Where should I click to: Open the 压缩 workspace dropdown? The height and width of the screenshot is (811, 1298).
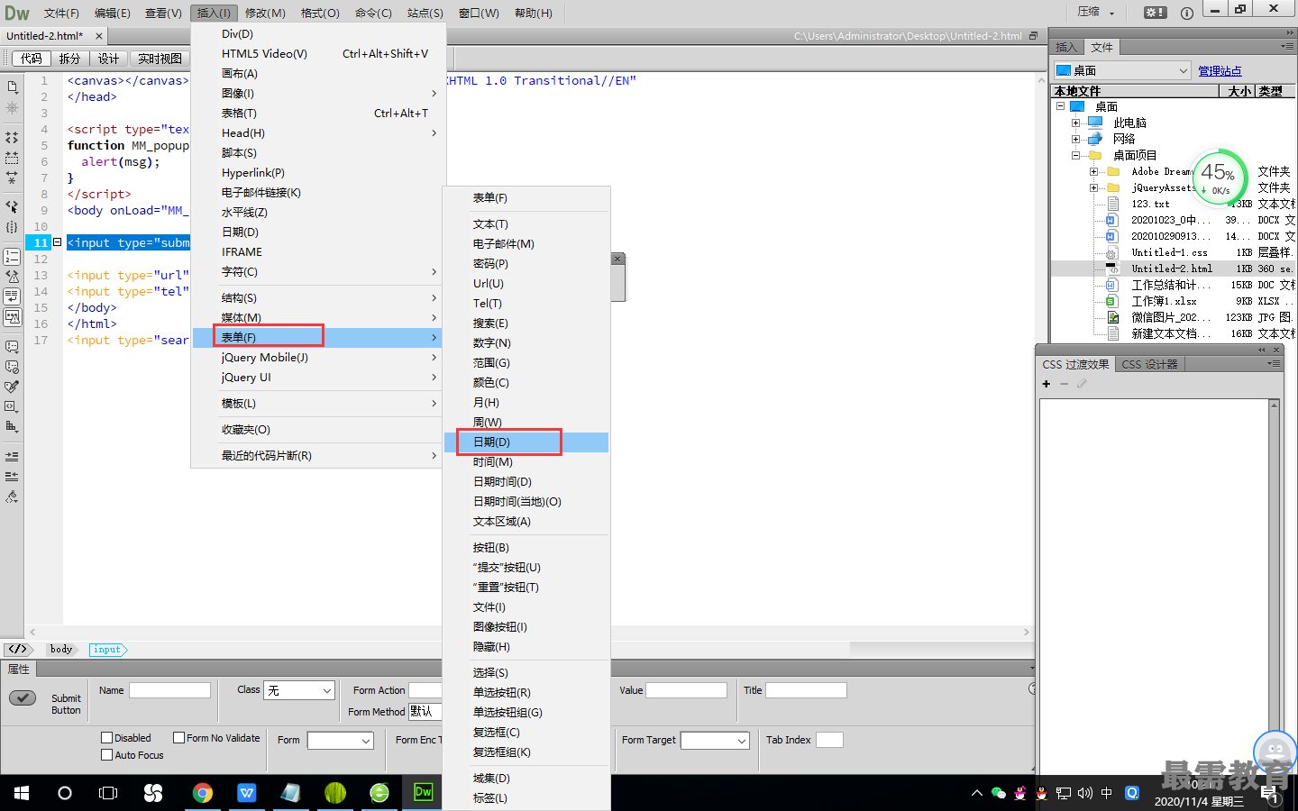coord(1097,13)
